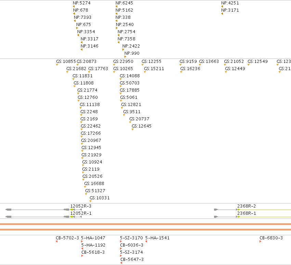Viewport: 291px width, 265px height.
Task: Click the GS:10331 feature label
Action: coord(100,198)
